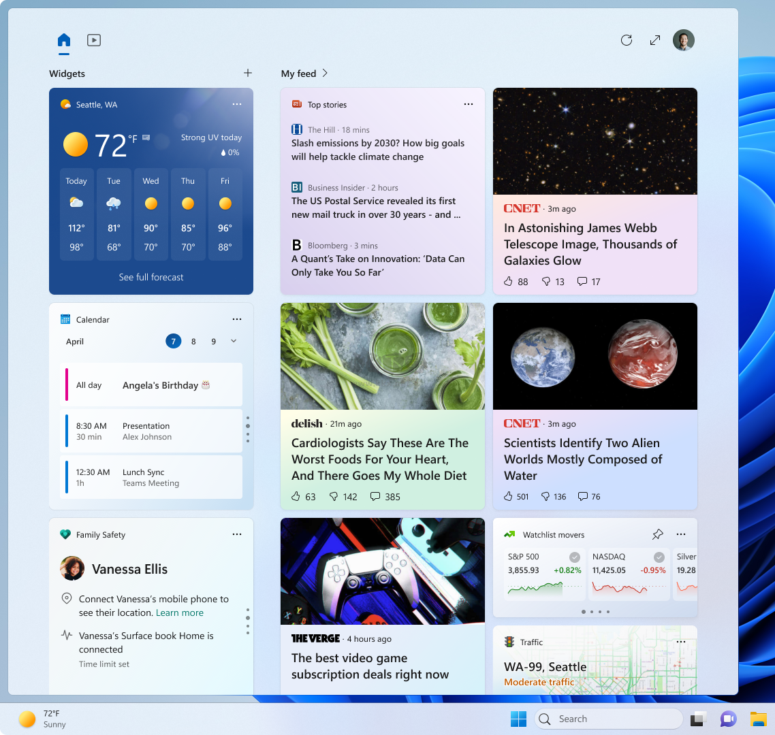Expand the My feed section

click(x=326, y=73)
